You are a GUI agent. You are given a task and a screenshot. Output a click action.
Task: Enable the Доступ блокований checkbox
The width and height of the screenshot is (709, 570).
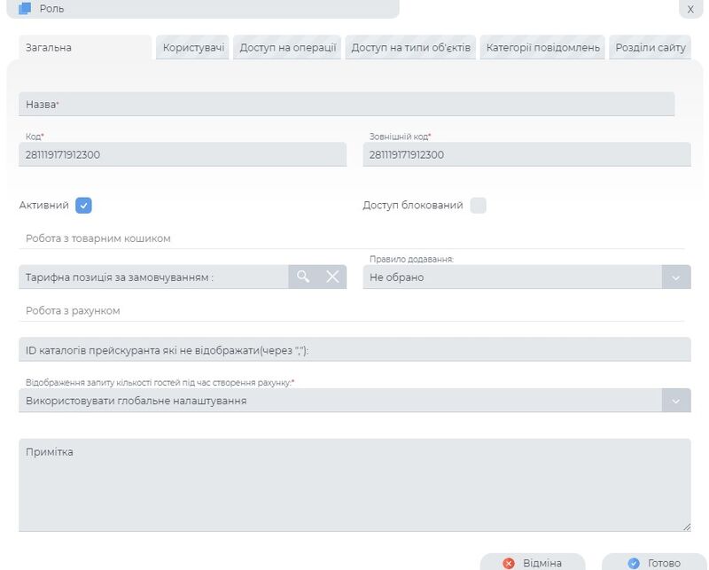[479, 203]
